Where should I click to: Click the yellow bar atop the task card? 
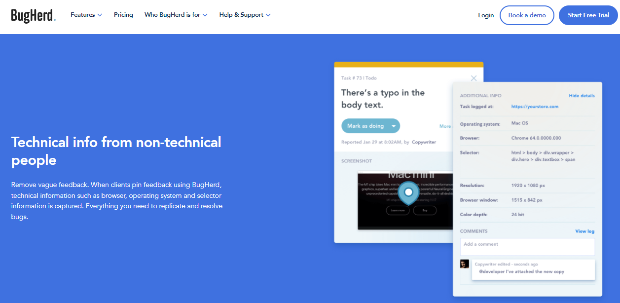(408, 65)
